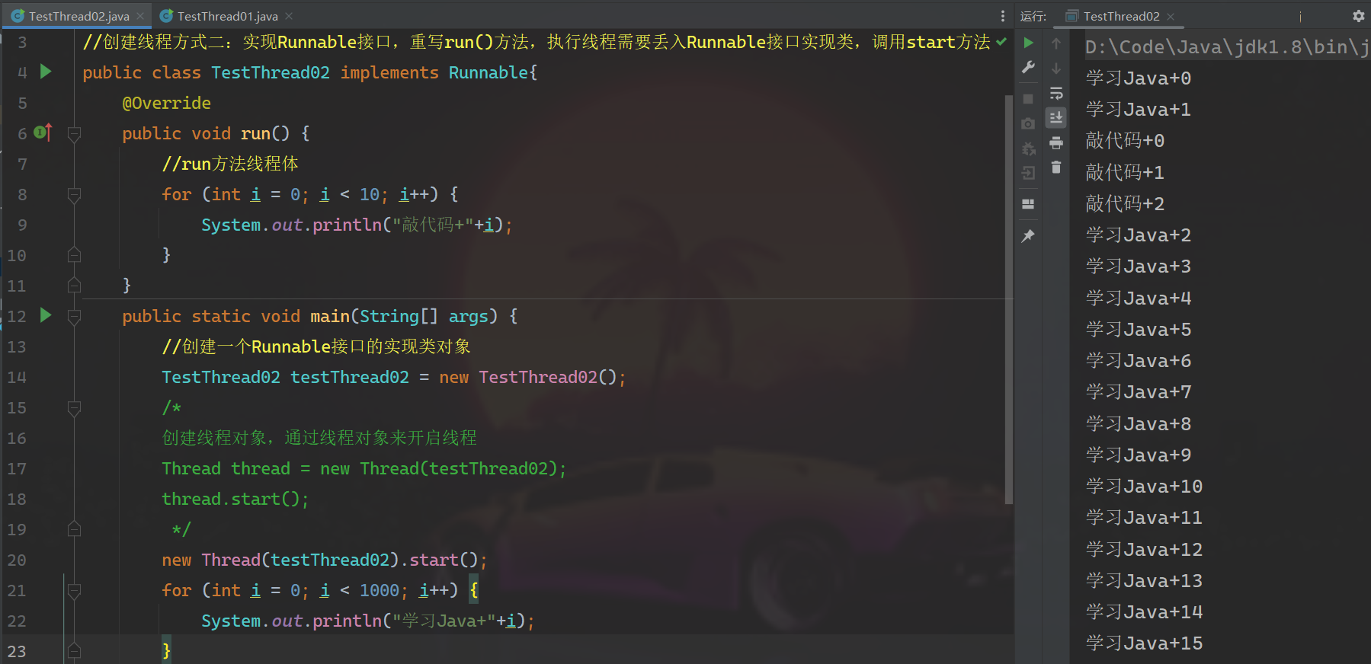Click @Override annotation on line 5
The image size is (1371, 664).
tap(166, 103)
